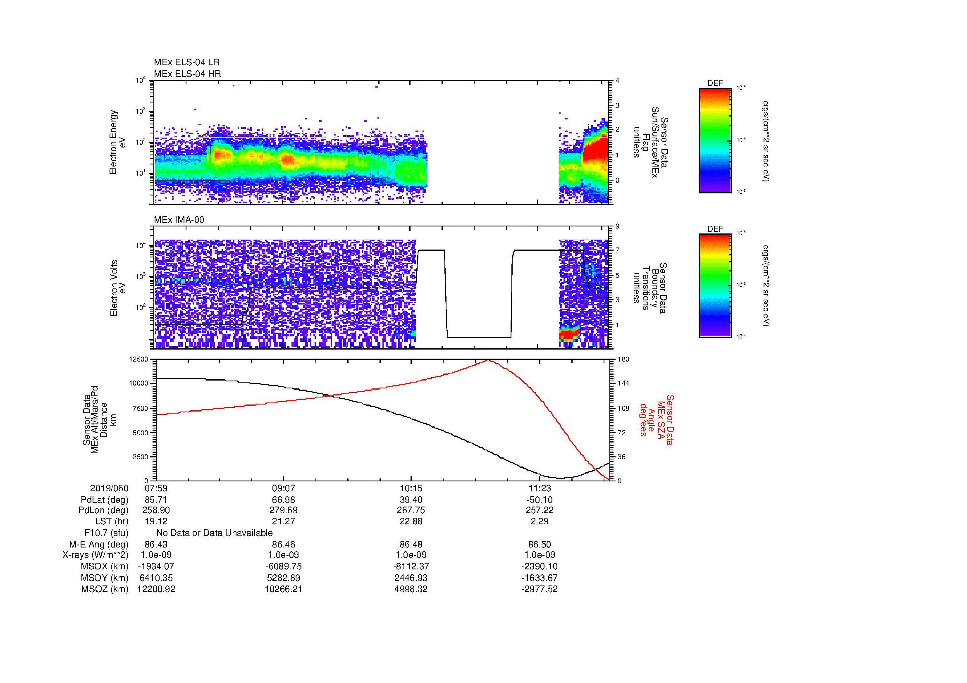
Task: Click the 'MEx ELS-04 LR' panel title
Action: (x=186, y=62)
